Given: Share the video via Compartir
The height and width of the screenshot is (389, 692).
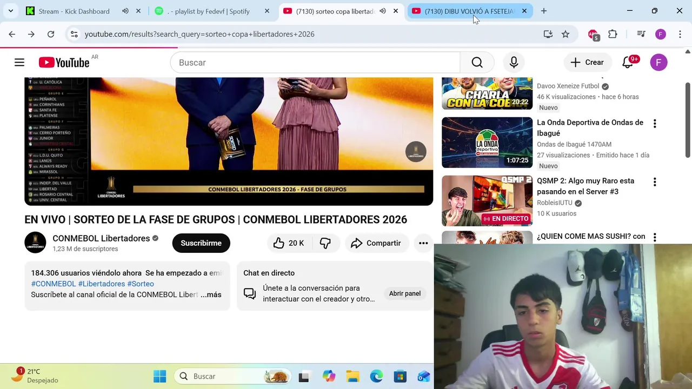Looking at the screenshot, I should (x=376, y=243).
